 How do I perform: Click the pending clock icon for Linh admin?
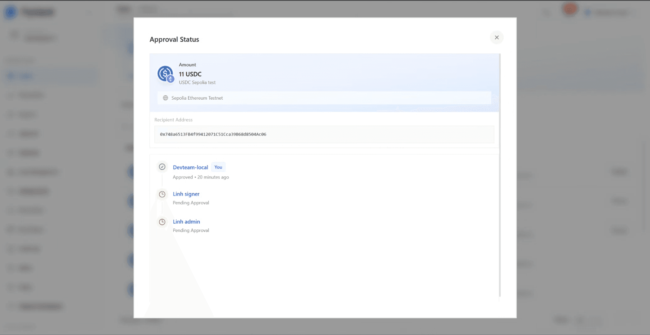[162, 222]
